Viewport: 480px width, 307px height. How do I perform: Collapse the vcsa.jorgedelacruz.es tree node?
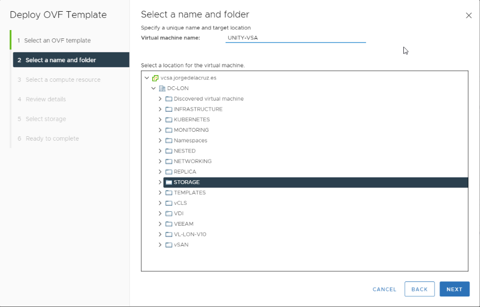point(147,78)
